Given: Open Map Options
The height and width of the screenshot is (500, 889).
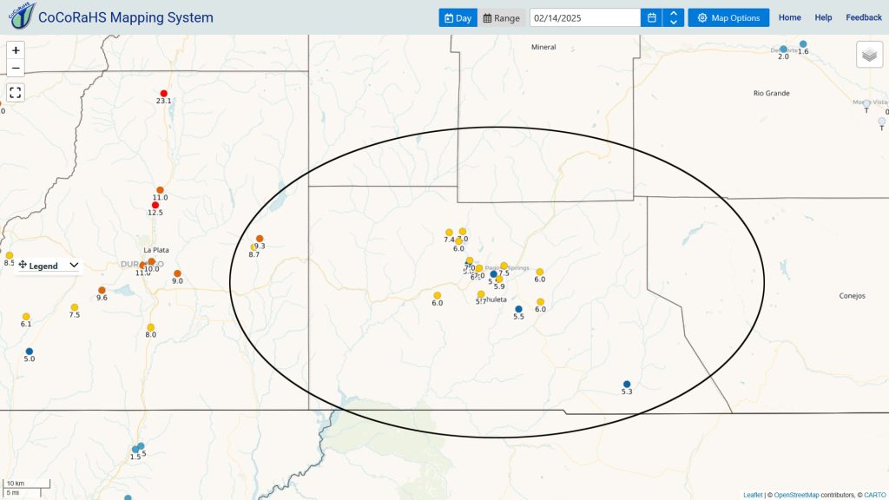Looking at the screenshot, I should (728, 17).
